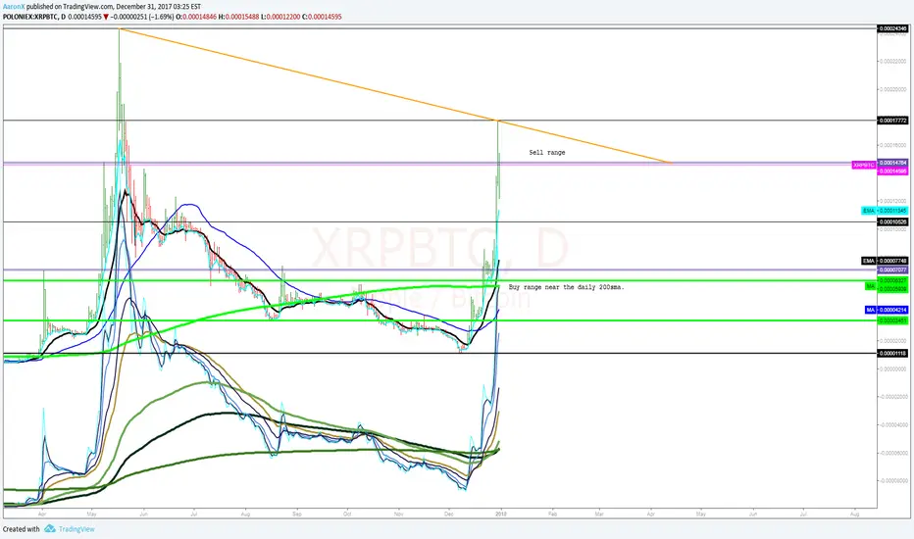Click the close price value C:0.00014595

[322, 17]
